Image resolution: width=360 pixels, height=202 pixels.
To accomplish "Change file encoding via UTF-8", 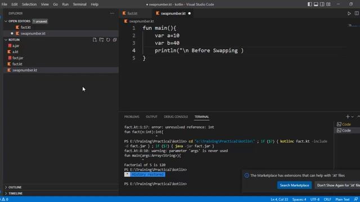I will 315,199.
